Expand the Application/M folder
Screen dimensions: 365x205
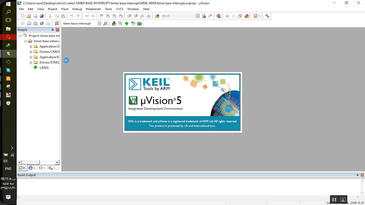click(x=31, y=57)
